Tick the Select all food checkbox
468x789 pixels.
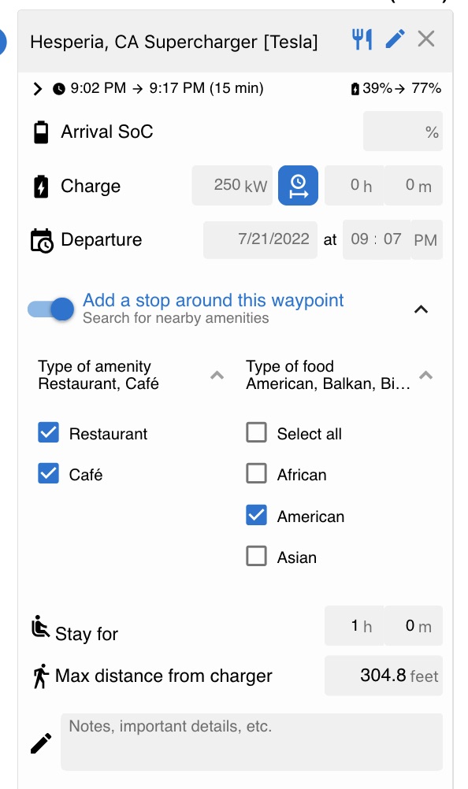[256, 432]
